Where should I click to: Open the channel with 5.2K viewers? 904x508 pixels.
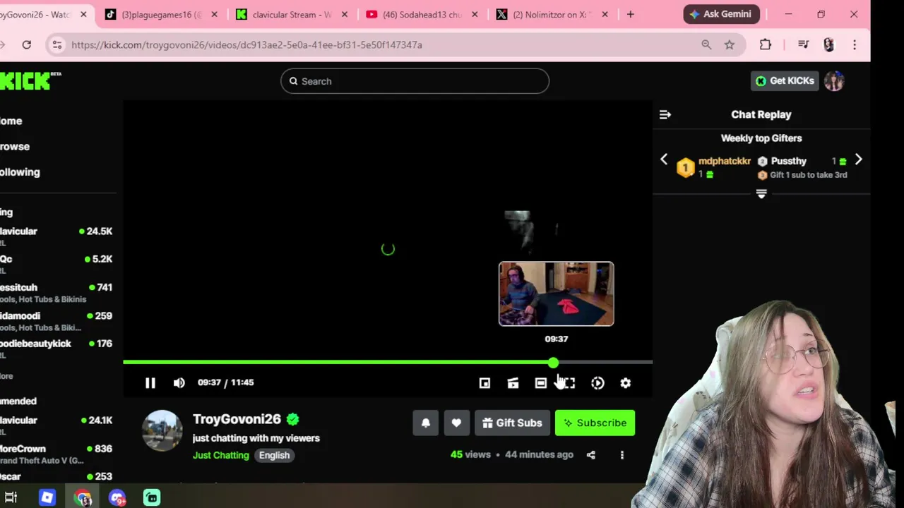pyautogui.click(x=58, y=264)
